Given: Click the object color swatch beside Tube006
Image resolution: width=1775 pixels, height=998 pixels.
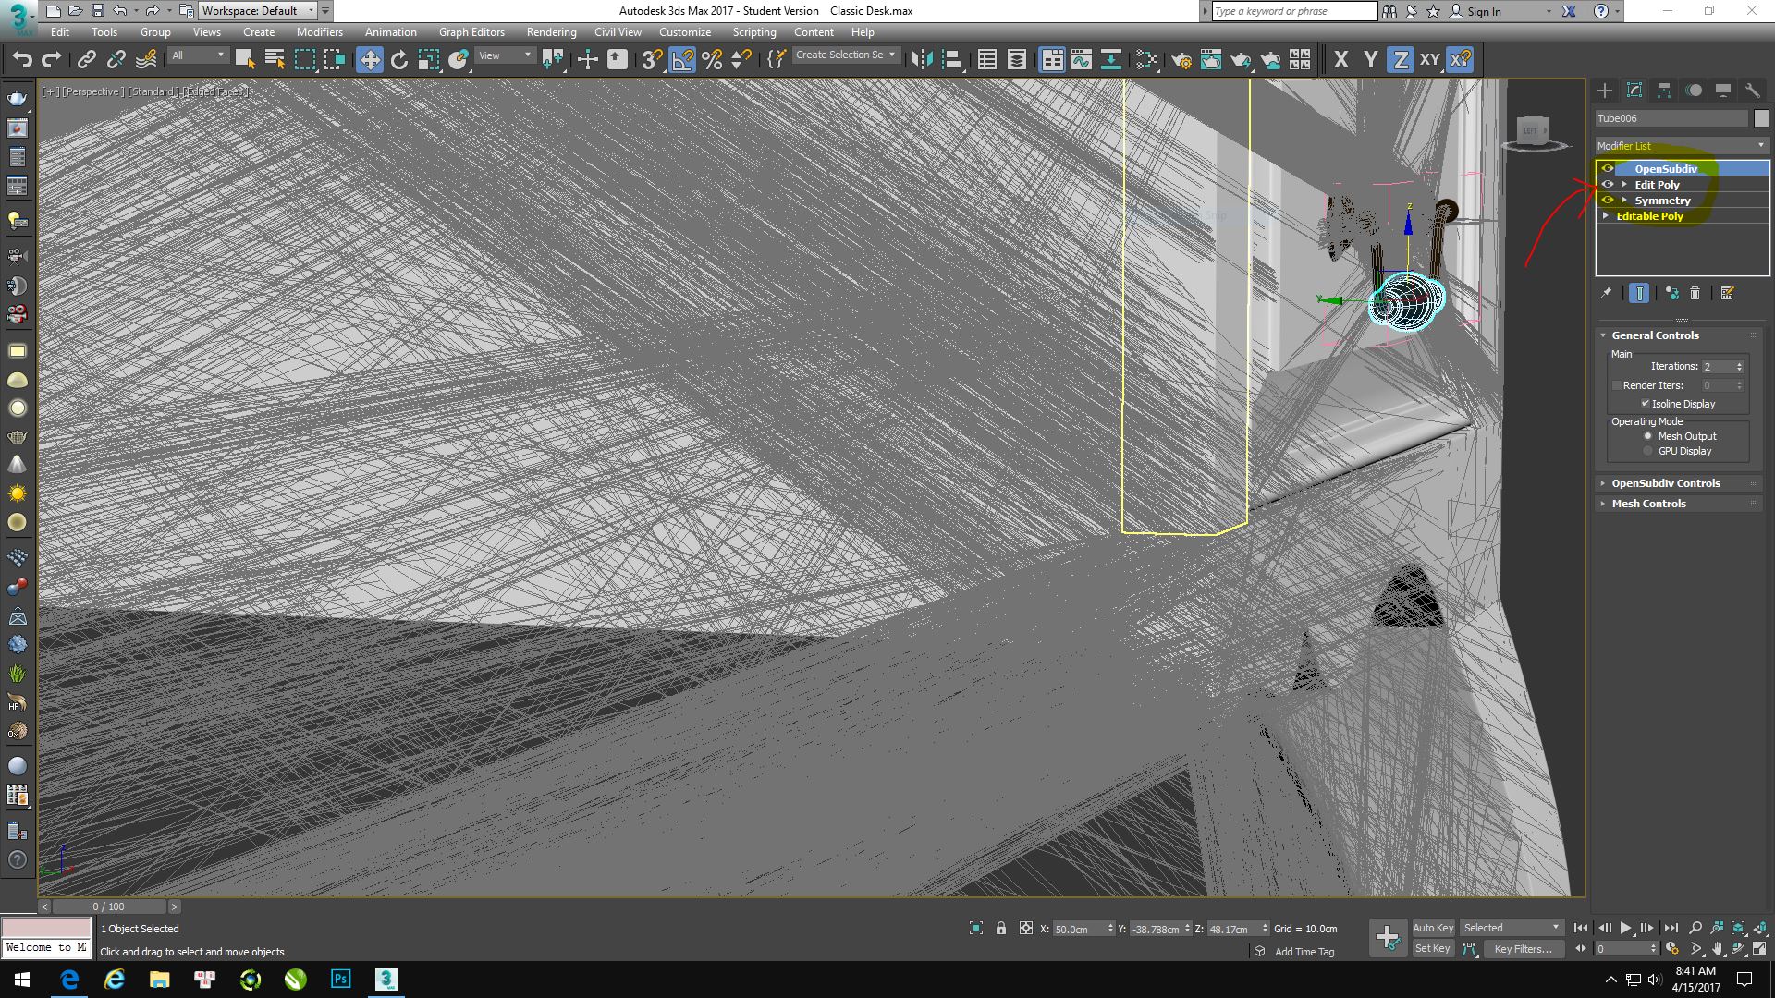Looking at the screenshot, I should pyautogui.click(x=1760, y=118).
